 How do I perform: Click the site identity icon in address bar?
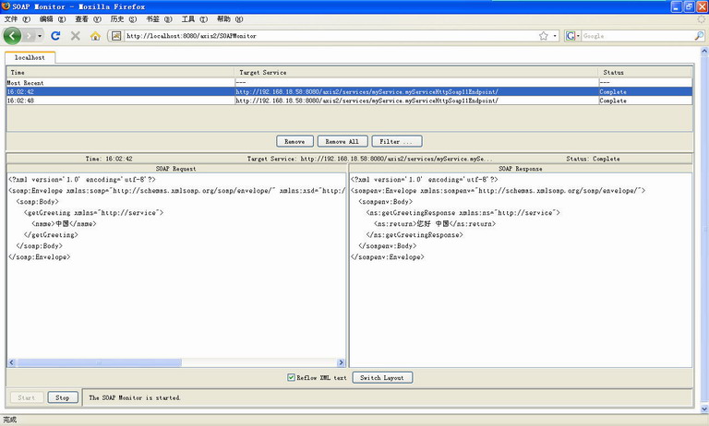(116, 36)
